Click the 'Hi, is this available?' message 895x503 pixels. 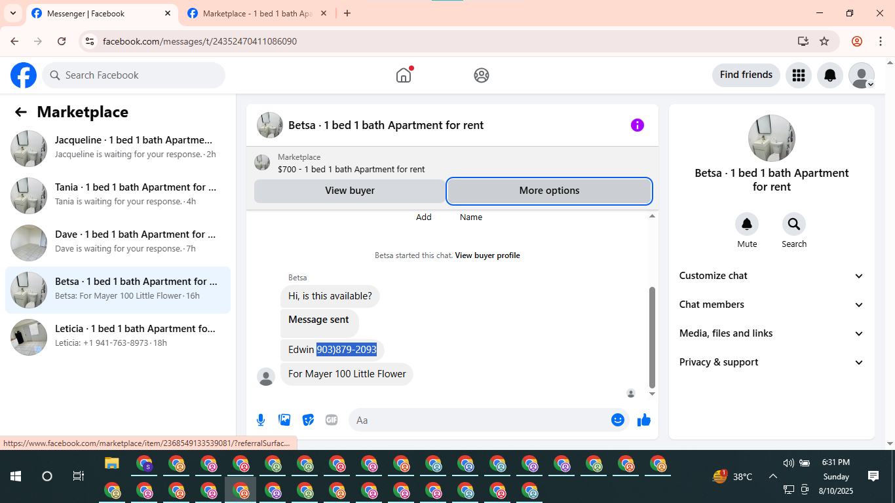pyautogui.click(x=330, y=296)
